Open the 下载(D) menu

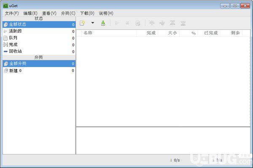[x=87, y=13]
